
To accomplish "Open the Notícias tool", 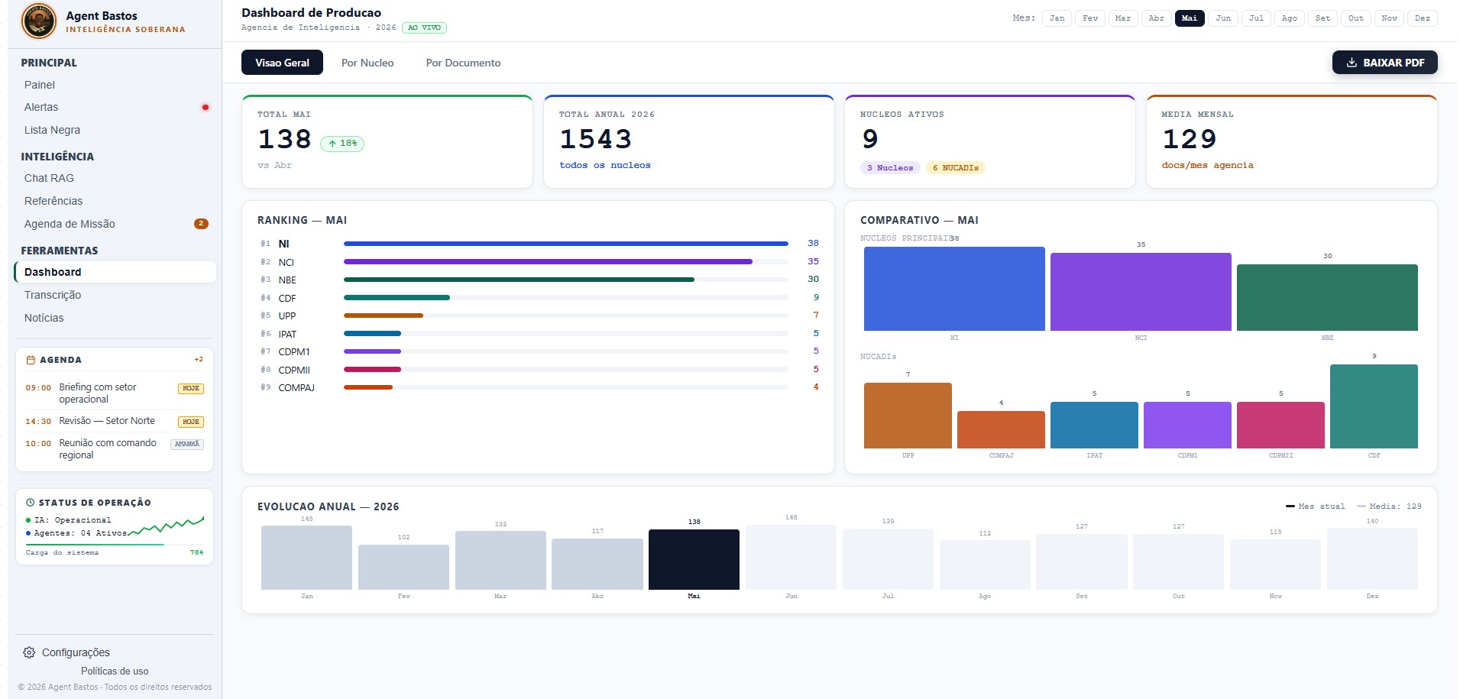I will (x=115, y=318).
